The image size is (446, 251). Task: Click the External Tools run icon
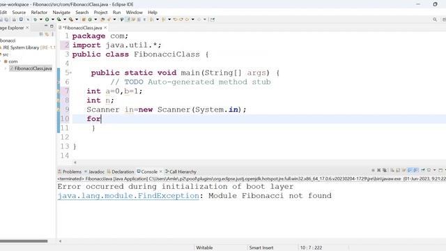tap(71, 20)
